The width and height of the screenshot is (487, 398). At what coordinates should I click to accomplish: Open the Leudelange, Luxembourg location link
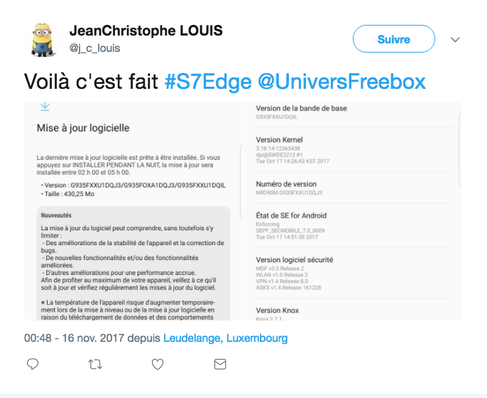pos(226,338)
